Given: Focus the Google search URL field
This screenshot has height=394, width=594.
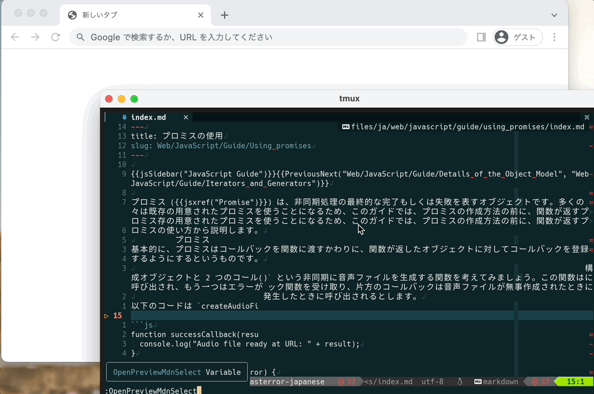Looking at the screenshot, I should [x=268, y=37].
